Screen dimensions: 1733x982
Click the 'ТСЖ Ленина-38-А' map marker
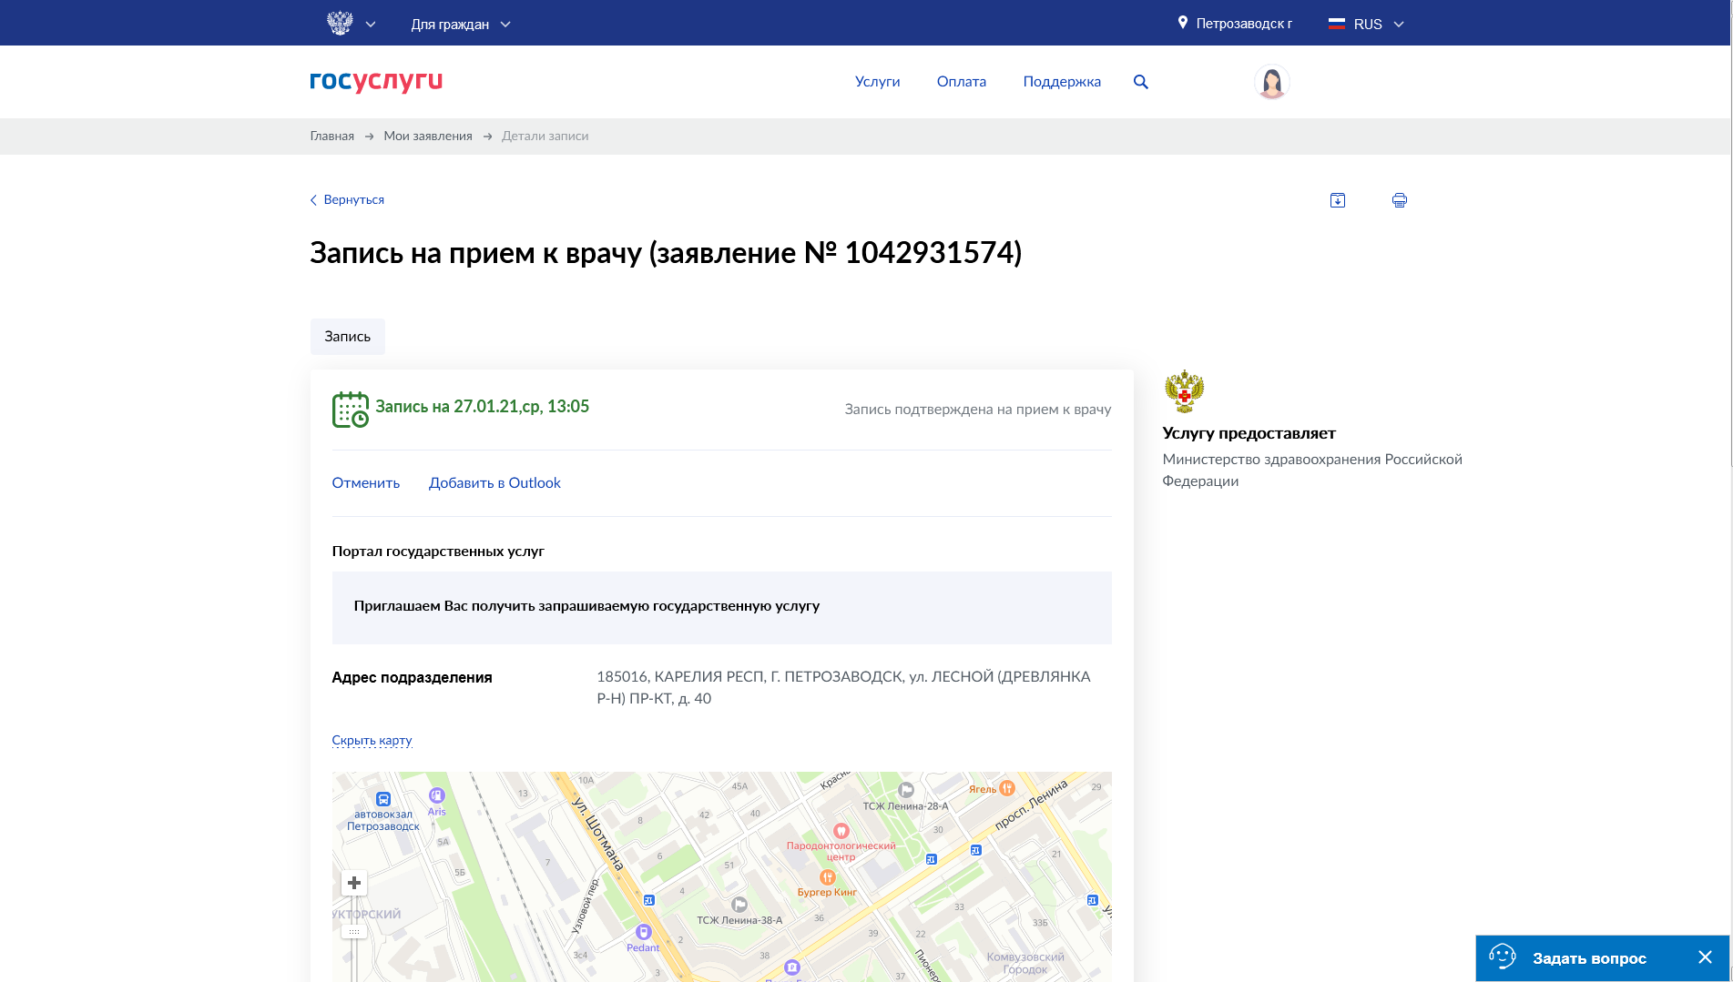(739, 905)
